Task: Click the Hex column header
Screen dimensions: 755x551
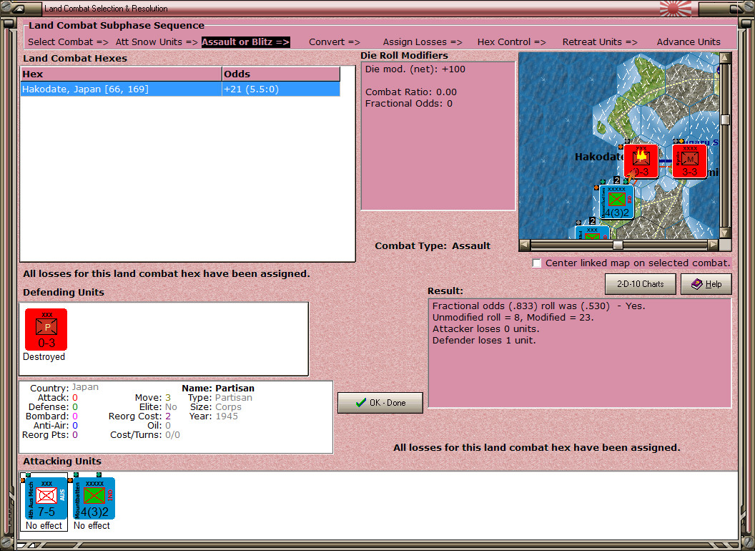Action: tap(120, 74)
